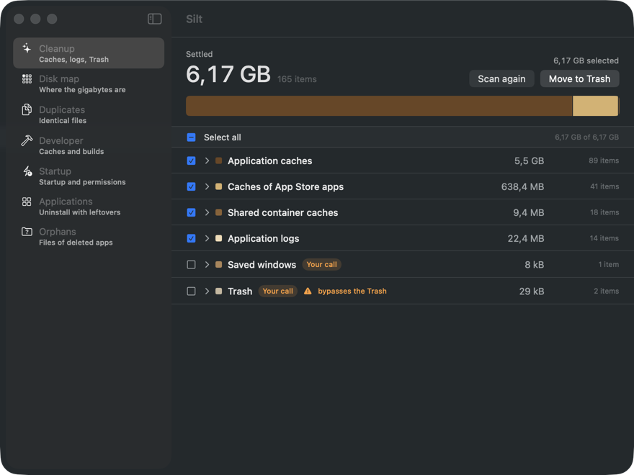Click the 89 items count

(x=604, y=160)
